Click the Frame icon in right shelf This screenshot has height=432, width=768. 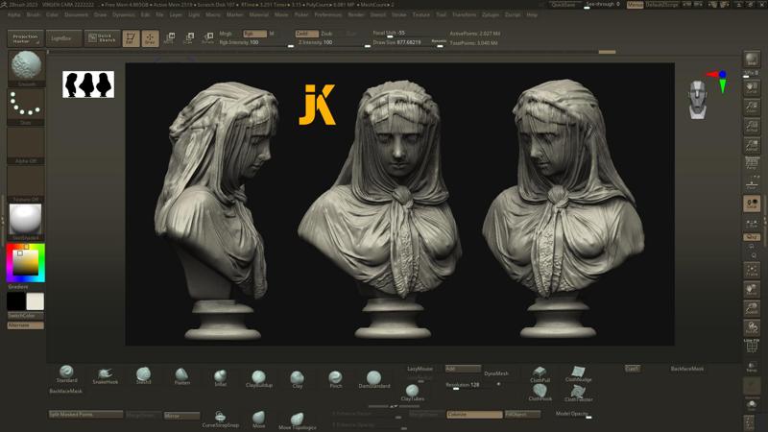click(x=752, y=271)
